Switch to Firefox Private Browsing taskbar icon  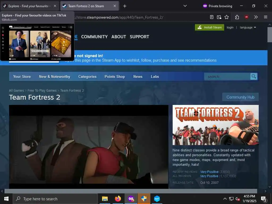click(x=131, y=199)
